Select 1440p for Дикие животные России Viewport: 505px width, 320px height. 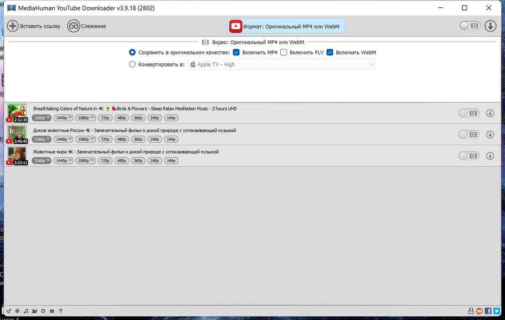[x=64, y=139]
